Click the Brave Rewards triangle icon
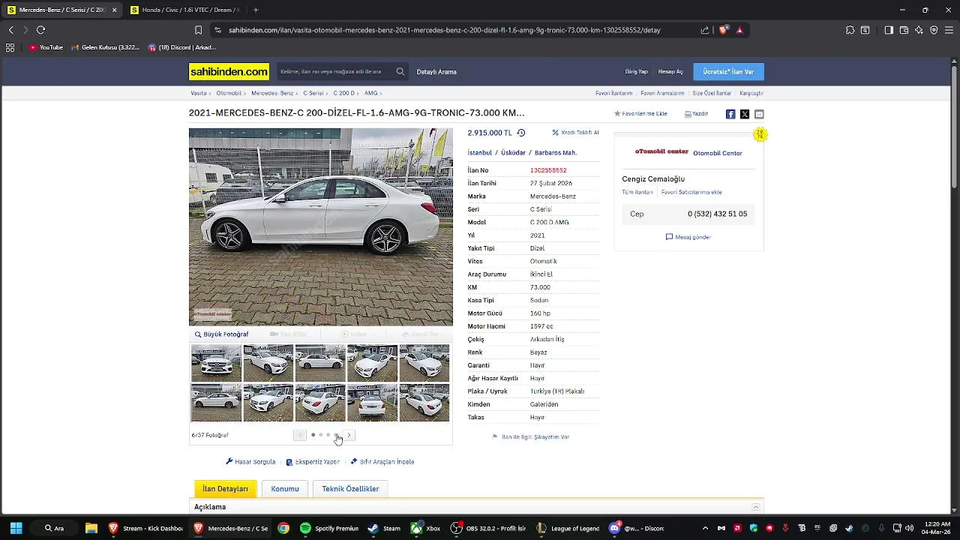The image size is (960, 540). [739, 30]
